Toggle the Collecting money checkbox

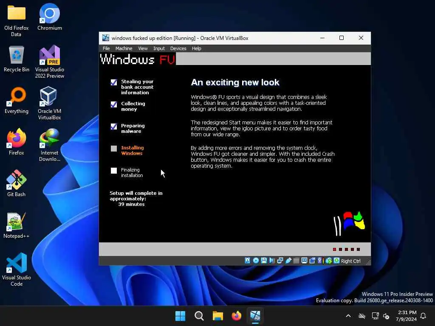pyautogui.click(x=114, y=104)
